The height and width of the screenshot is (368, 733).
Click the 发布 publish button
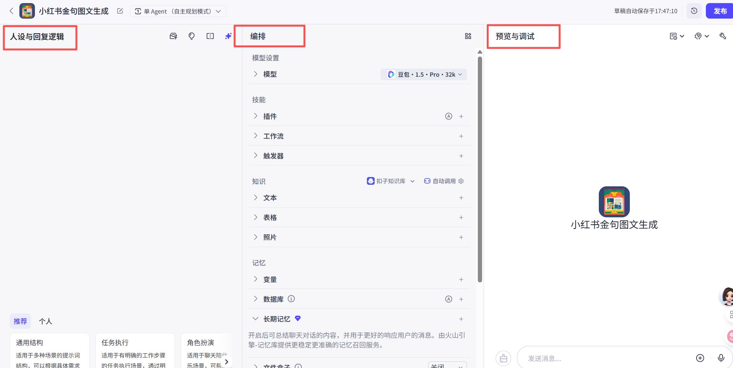(720, 11)
